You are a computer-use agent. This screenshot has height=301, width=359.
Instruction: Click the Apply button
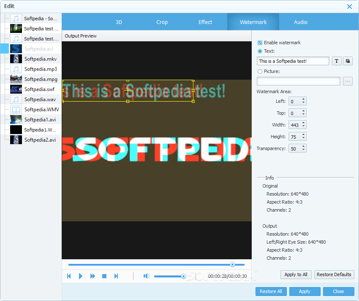coord(305,291)
